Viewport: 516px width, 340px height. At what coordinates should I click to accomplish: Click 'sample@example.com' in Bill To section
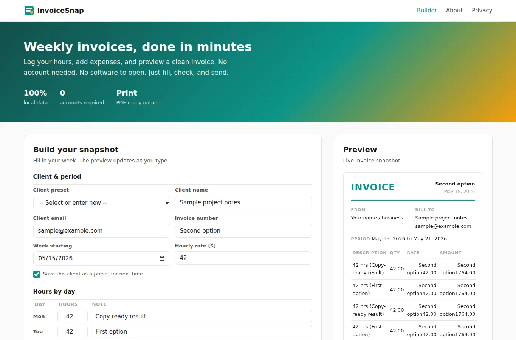point(443,226)
